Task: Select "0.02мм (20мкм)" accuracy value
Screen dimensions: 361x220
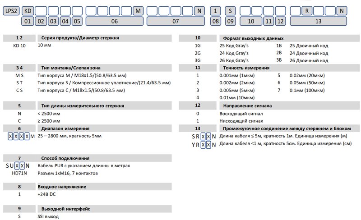Action: (x=307, y=75)
